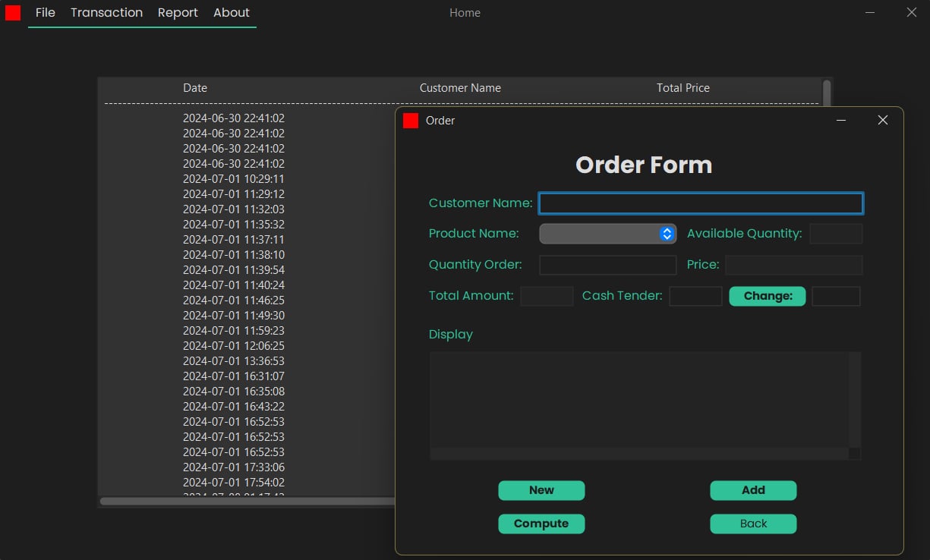Screen dimensions: 930x560
Task: Click the red icon on the Order window titlebar
Action: (x=410, y=120)
